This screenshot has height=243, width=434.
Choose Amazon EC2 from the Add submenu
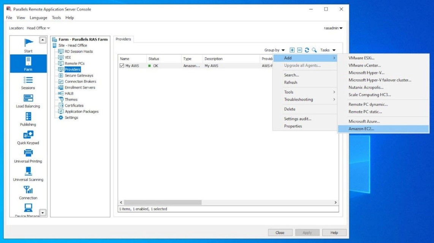point(361,129)
